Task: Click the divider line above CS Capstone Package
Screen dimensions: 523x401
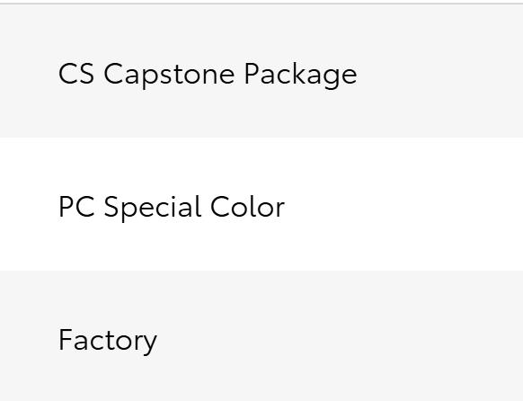Action: tap(261, 4)
